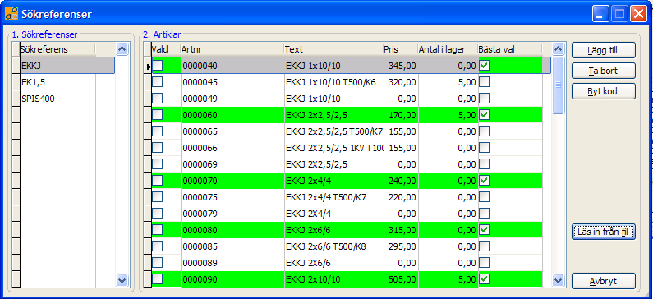The width and height of the screenshot is (653, 299).
Task: Click text EKKJ 2x10/10
Action: (313, 279)
